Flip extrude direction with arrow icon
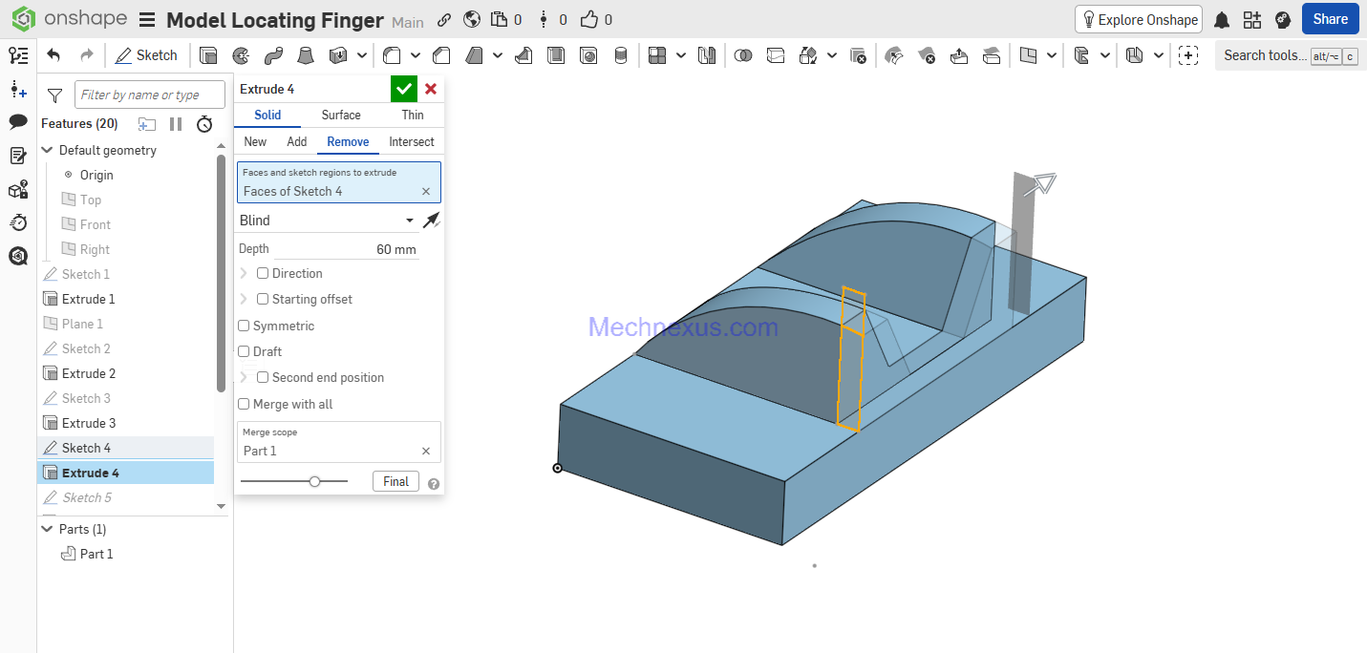The image size is (1367, 653). click(432, 221)
